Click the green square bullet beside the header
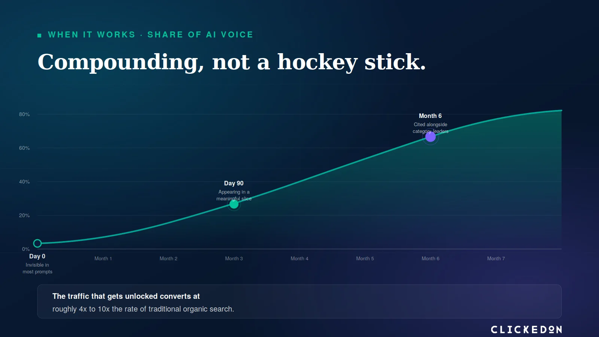Screen dimensions: 599x337 tap(39, 36)
